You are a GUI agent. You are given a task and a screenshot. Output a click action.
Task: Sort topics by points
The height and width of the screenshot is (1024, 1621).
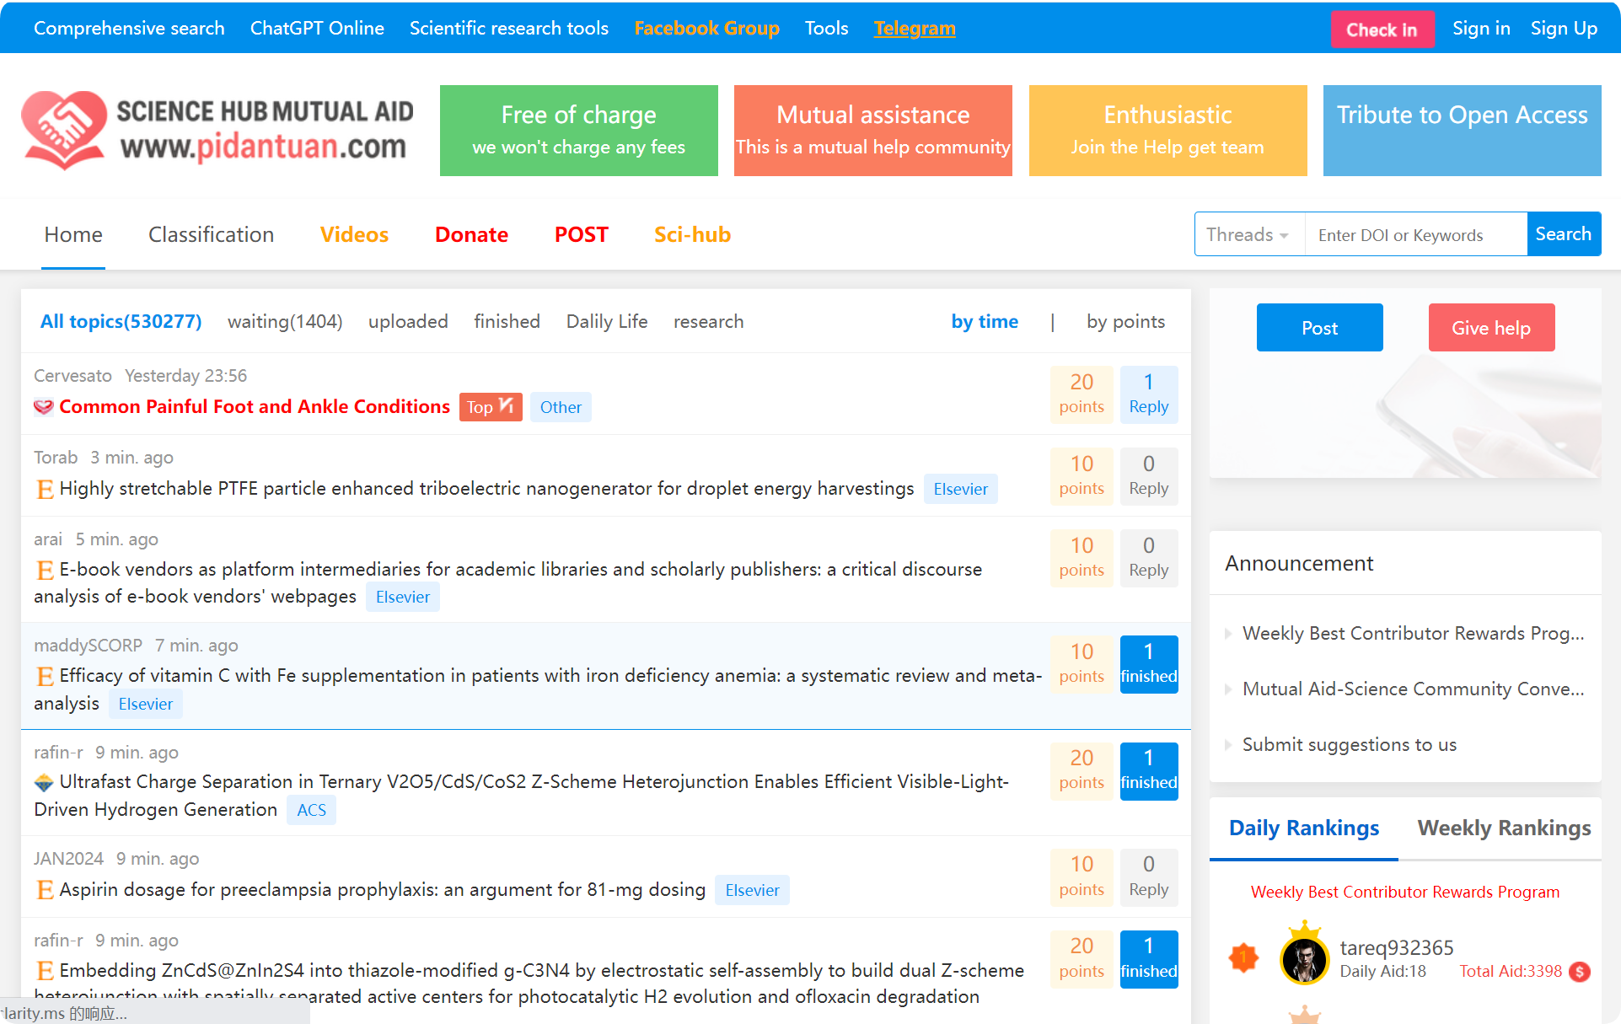[1125, 322]
